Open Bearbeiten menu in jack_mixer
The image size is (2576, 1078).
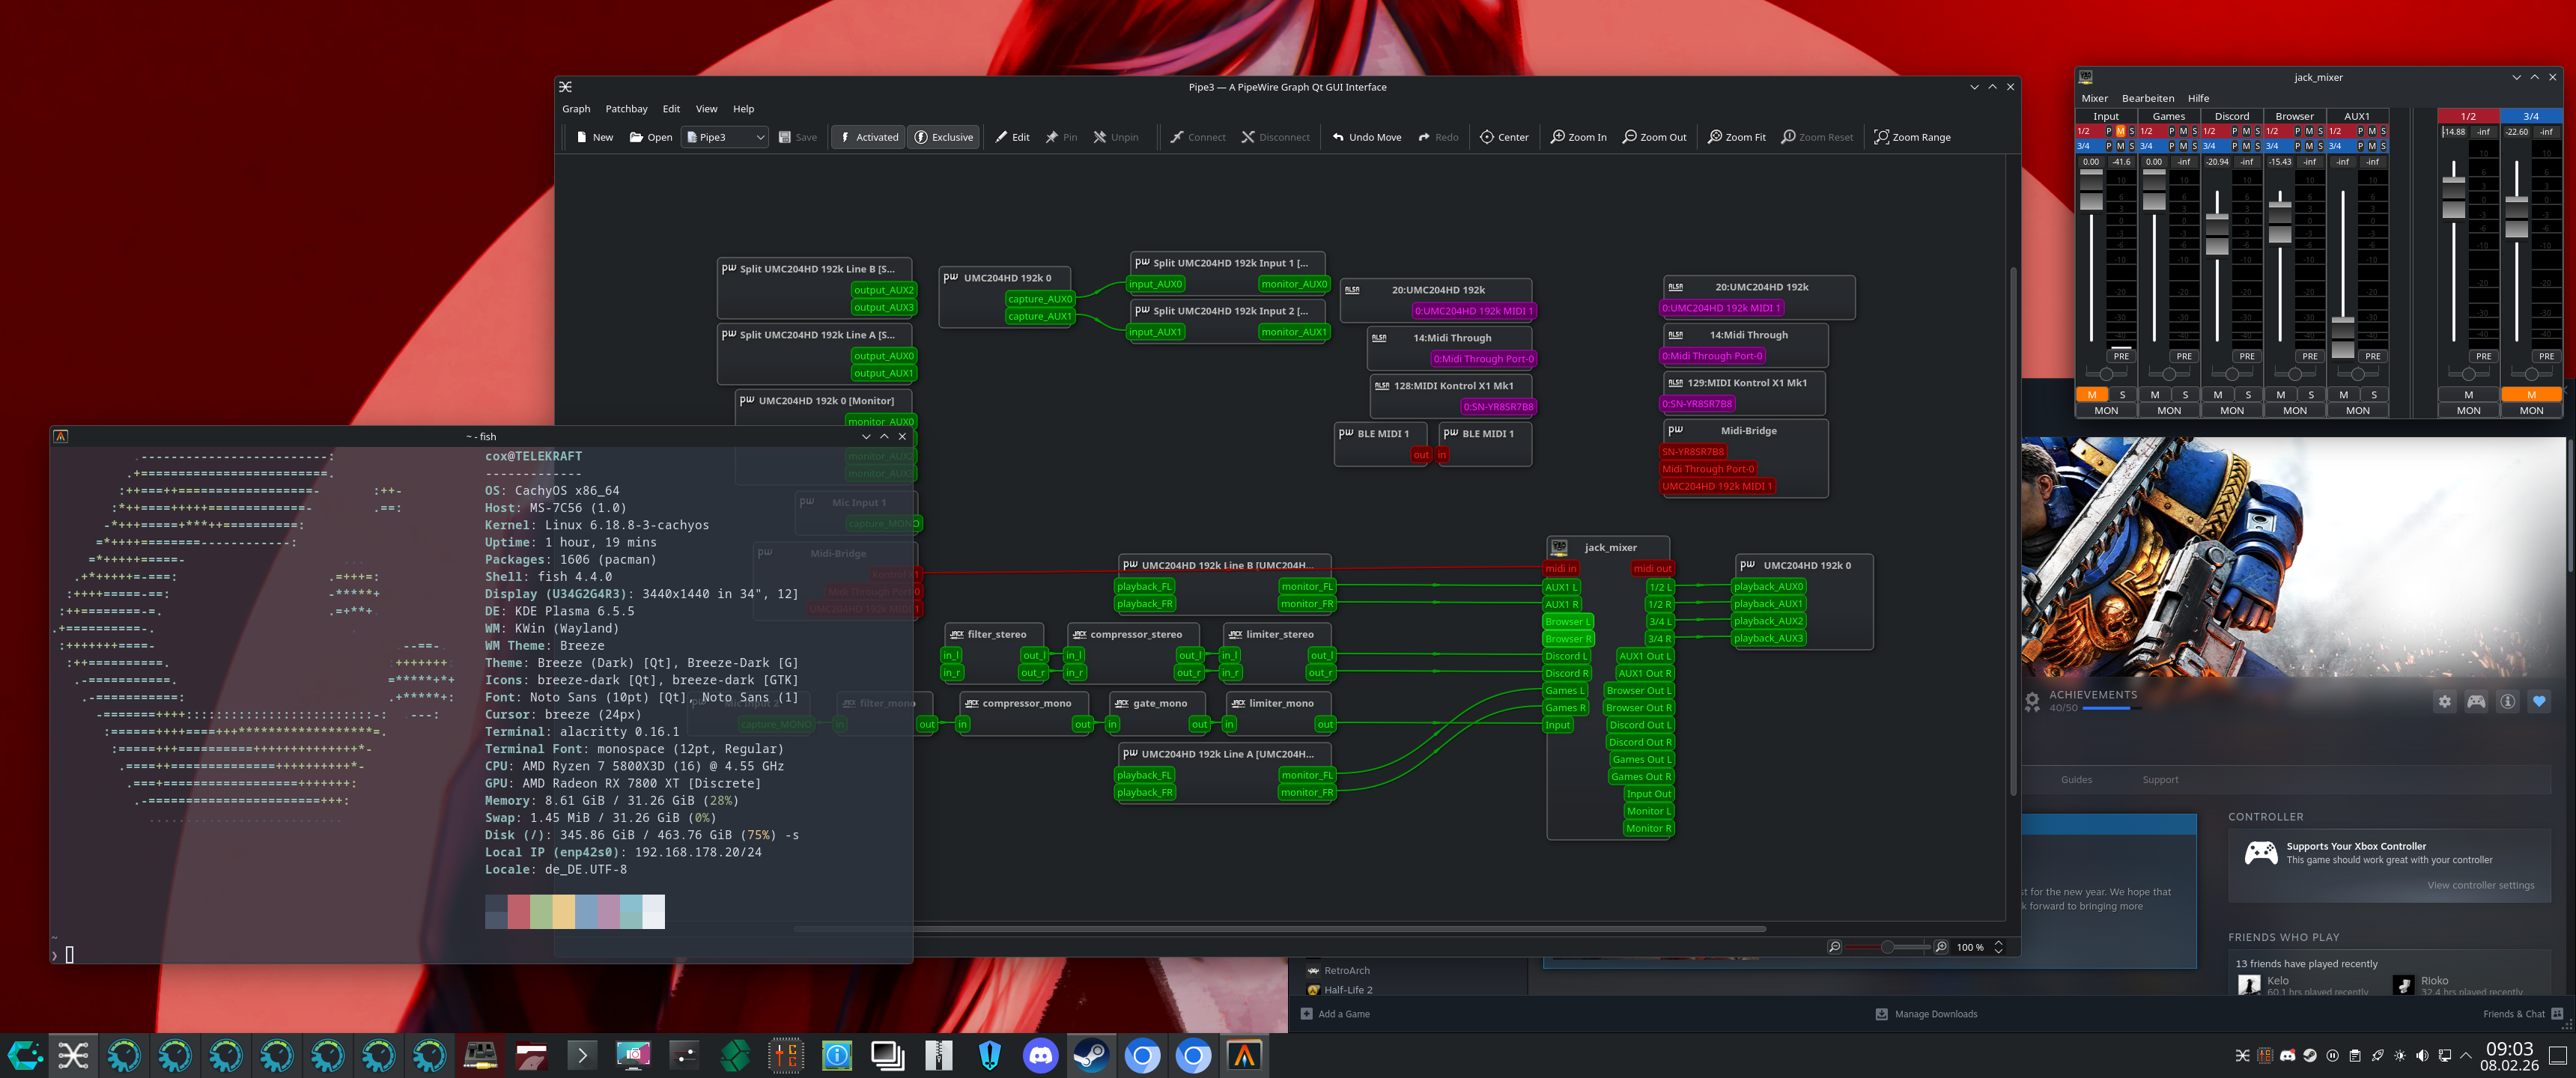(x=2147, y=98)
